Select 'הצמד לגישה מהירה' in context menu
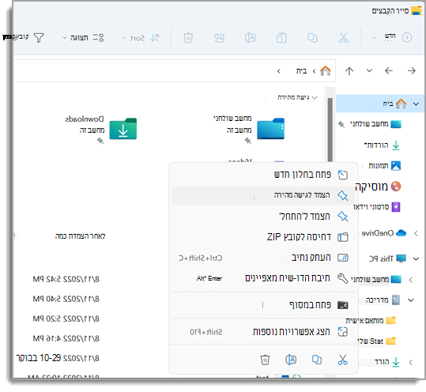 (263, 195)
